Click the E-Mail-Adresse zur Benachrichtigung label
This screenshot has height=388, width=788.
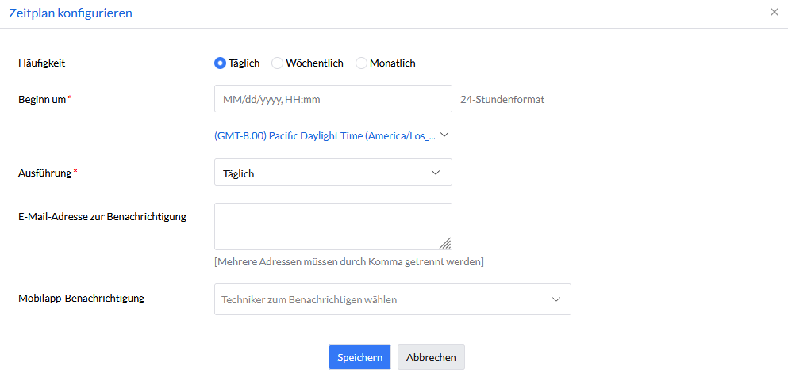click(102, 216)
